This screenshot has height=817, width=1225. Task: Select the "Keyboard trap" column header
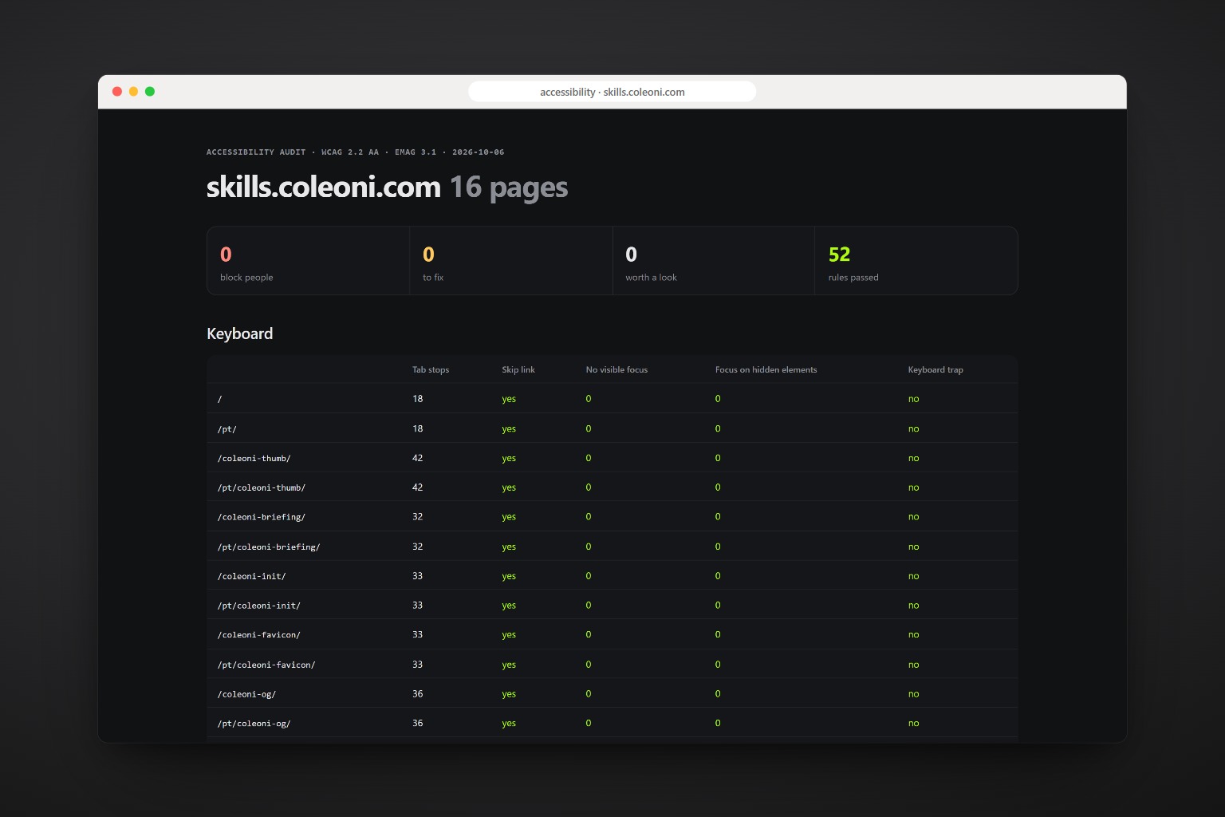[x=935, y=369]
